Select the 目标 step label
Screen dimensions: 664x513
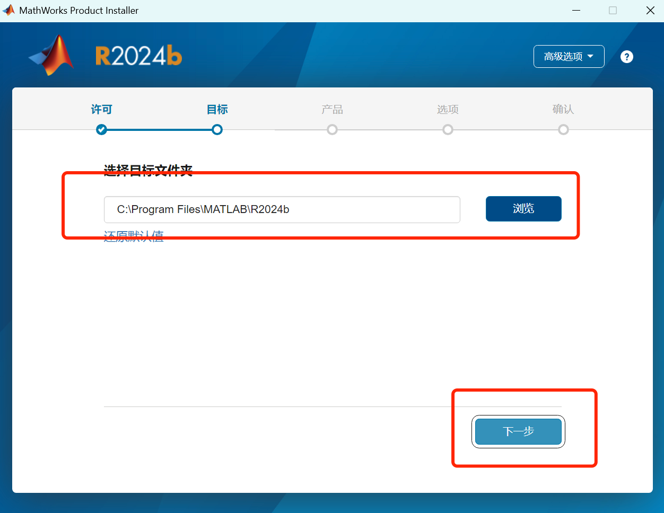[x=217, y=109]
